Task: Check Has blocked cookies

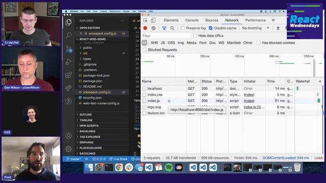Action: click(258, 43)
